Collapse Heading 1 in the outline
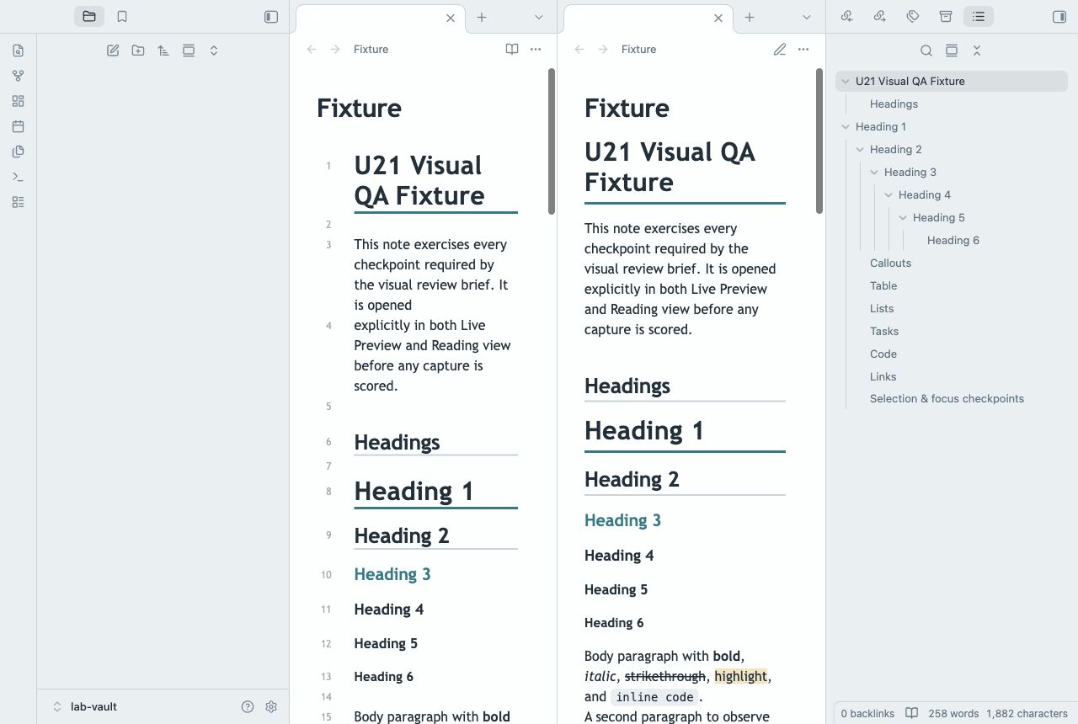1078x724 pixels. (846, 127)
